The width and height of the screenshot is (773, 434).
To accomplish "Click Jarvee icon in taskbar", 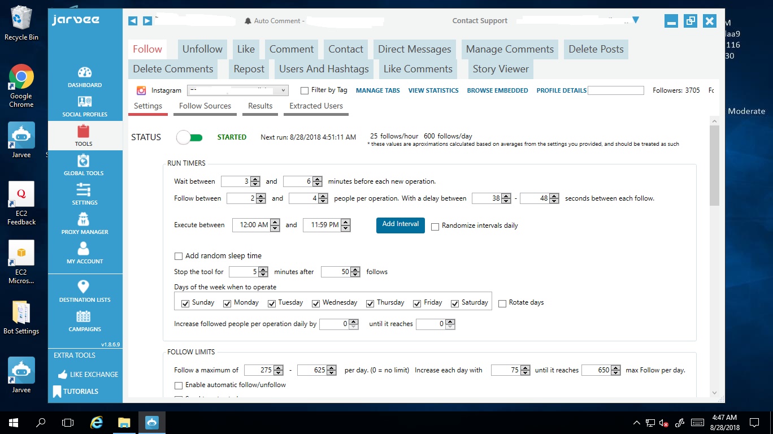I will (153, 422).
